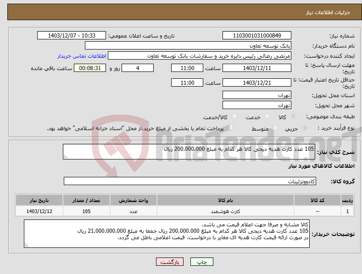Click the price validity time 11:00 field
The width and height of the screenshot is (362, 274).
[x=187, y=82]
